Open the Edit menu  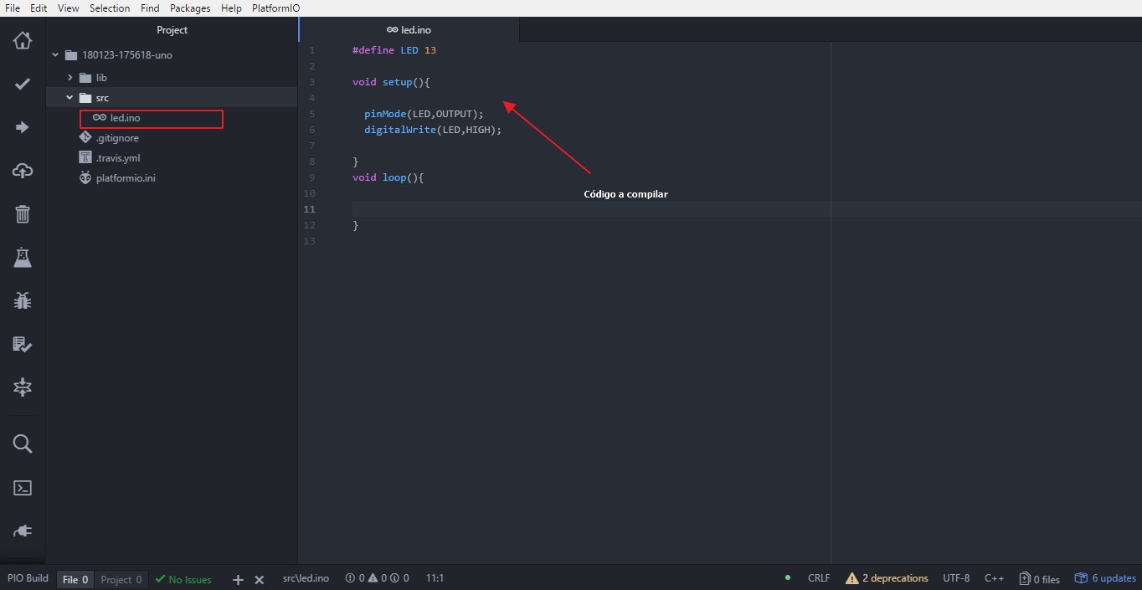[39, 8]
